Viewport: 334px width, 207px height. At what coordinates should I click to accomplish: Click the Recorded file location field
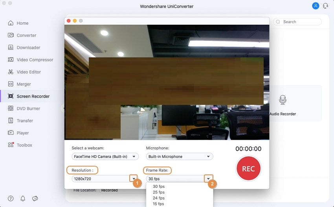pyautogui.click(x=123, y=191)
